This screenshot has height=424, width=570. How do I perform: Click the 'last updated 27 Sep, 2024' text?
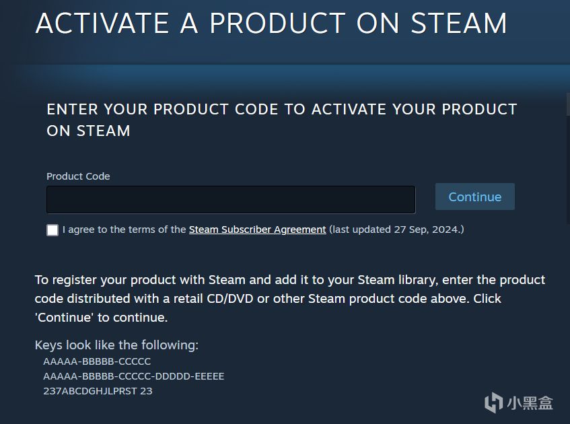[396, 229]
